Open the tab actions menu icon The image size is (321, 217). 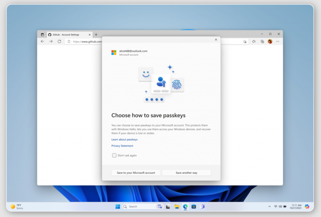point(42,35)
